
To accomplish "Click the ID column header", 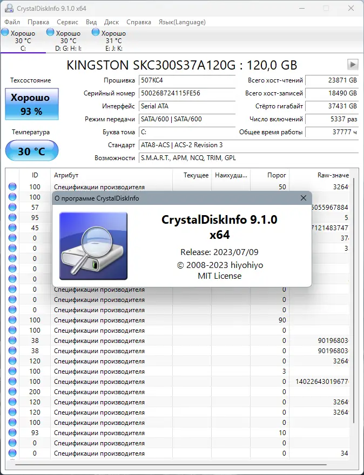I will pos(35,175).
